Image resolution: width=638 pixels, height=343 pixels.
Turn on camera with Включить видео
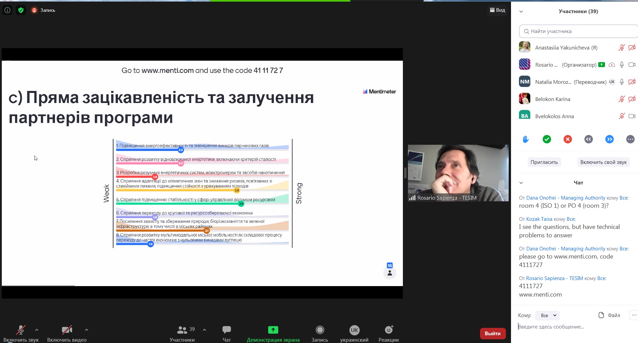pos(67,333)
